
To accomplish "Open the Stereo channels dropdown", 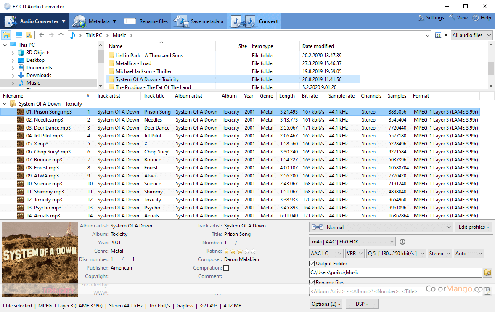I will 440,254.
